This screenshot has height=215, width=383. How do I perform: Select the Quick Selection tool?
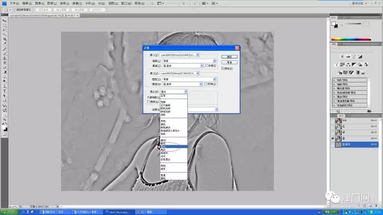5,35
